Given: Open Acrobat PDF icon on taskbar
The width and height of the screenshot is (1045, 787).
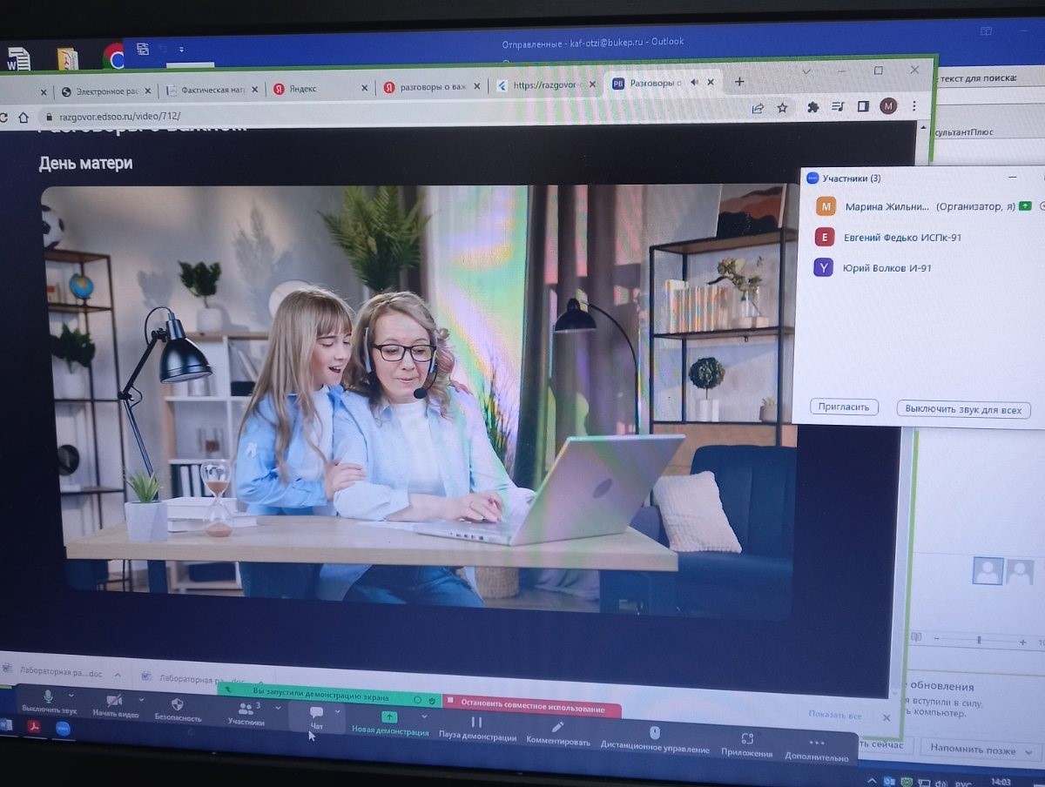Looking at the screenshot, I should (x=34, y=727).
